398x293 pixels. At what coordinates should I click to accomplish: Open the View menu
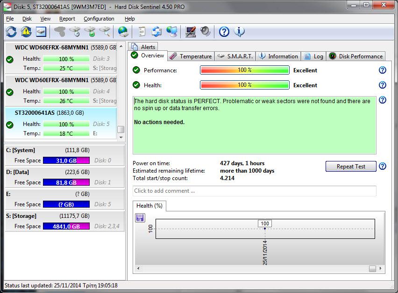[x=45, y=19]
